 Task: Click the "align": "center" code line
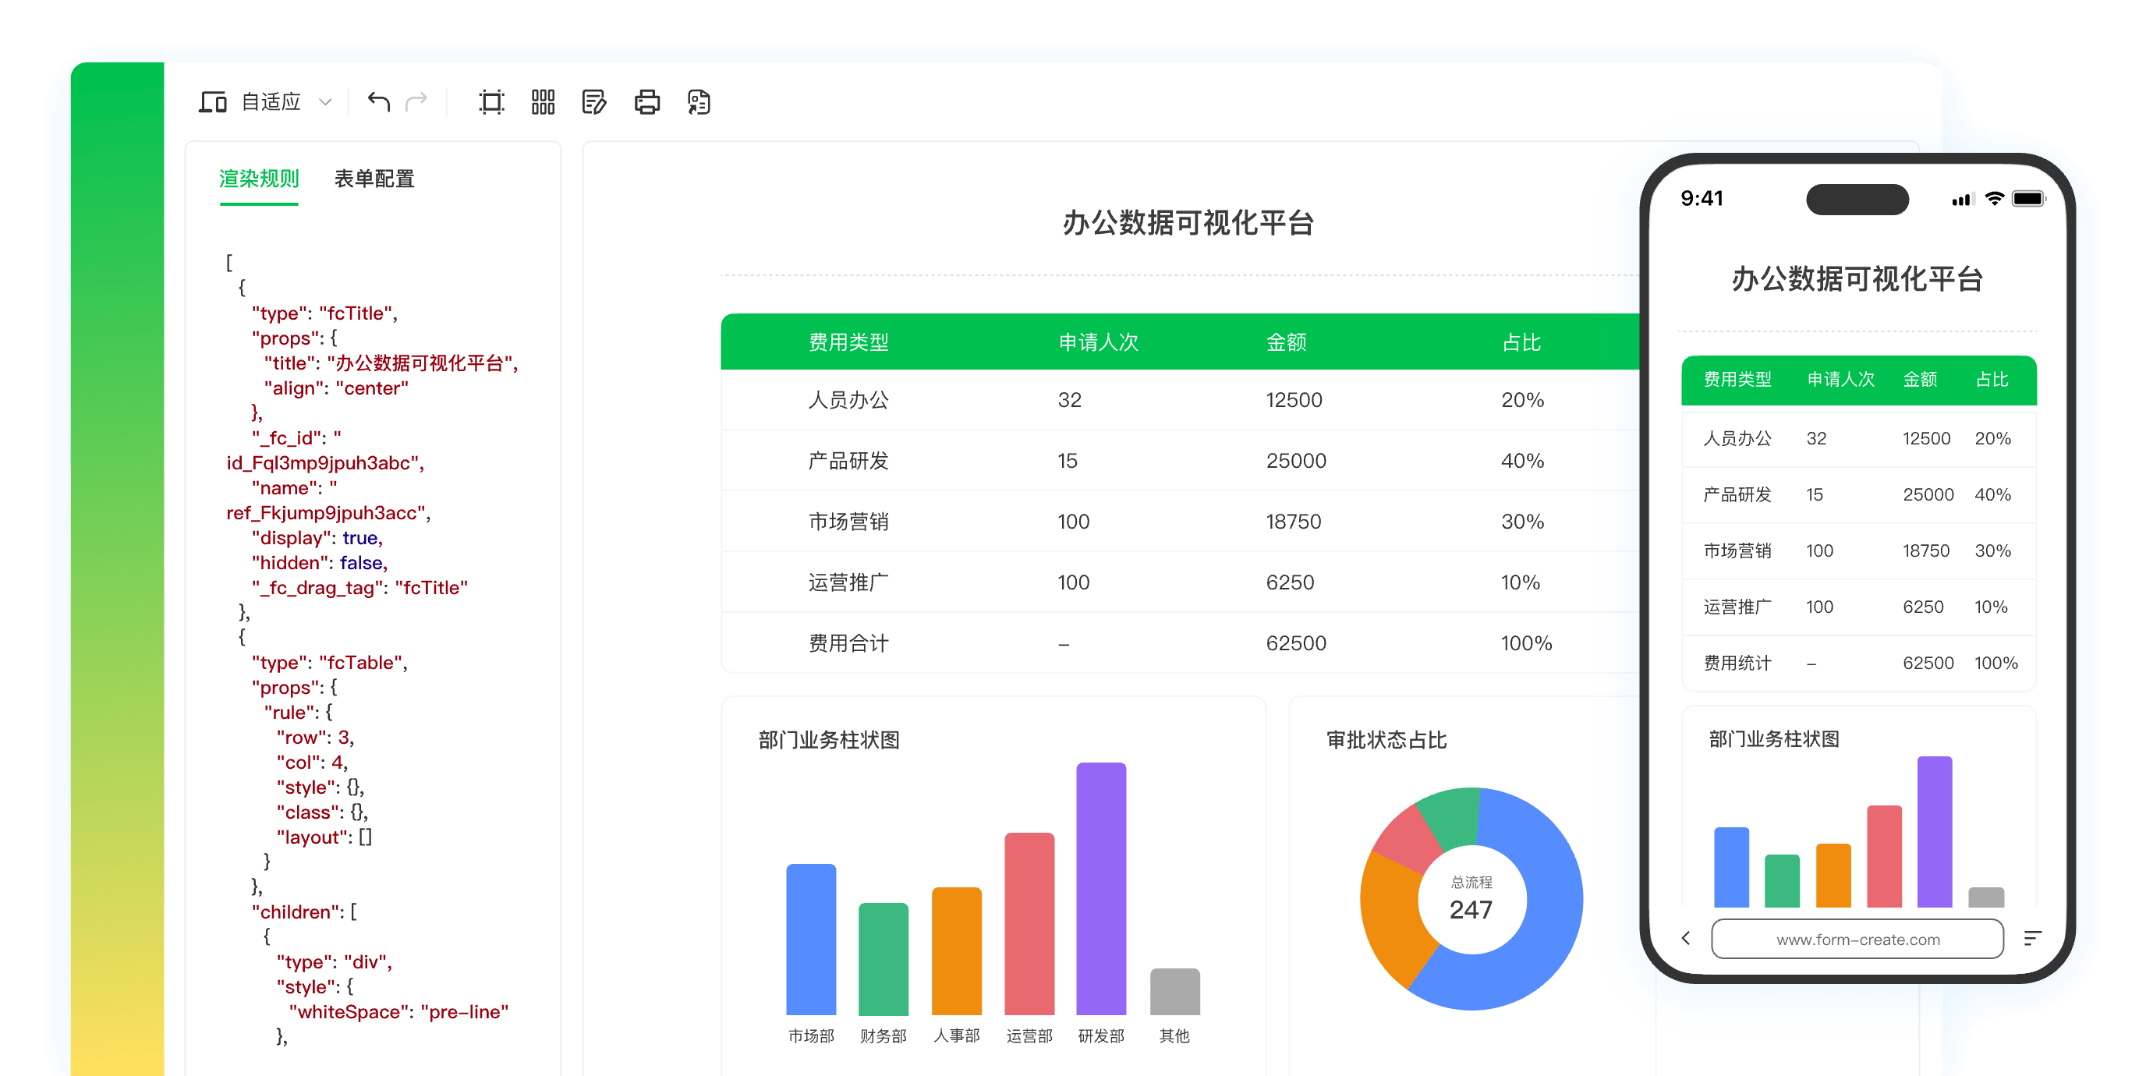pyautogui.click(x=337, y=388)
